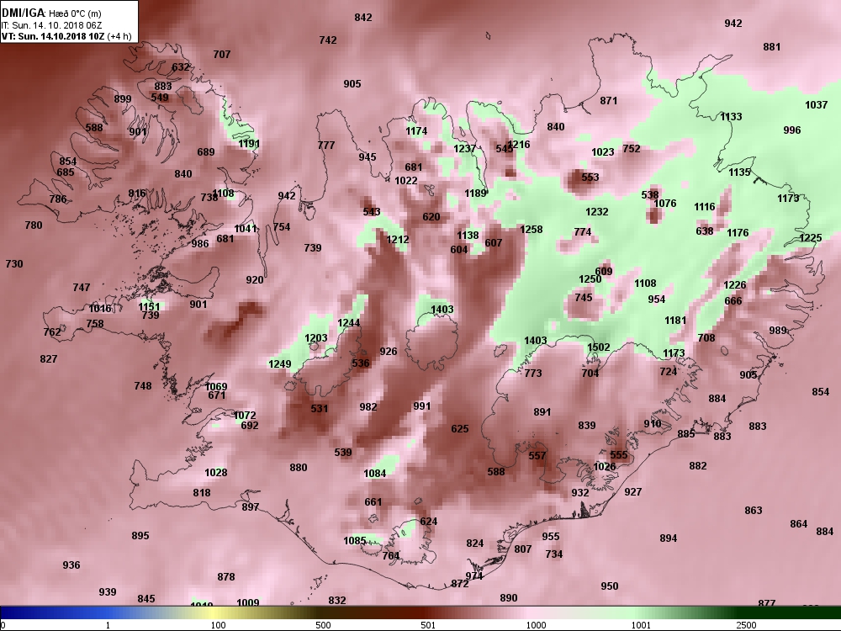Click the value 827 on the map
The height and width of the screenshot is (631, 841).
click(x=48, y=359)
